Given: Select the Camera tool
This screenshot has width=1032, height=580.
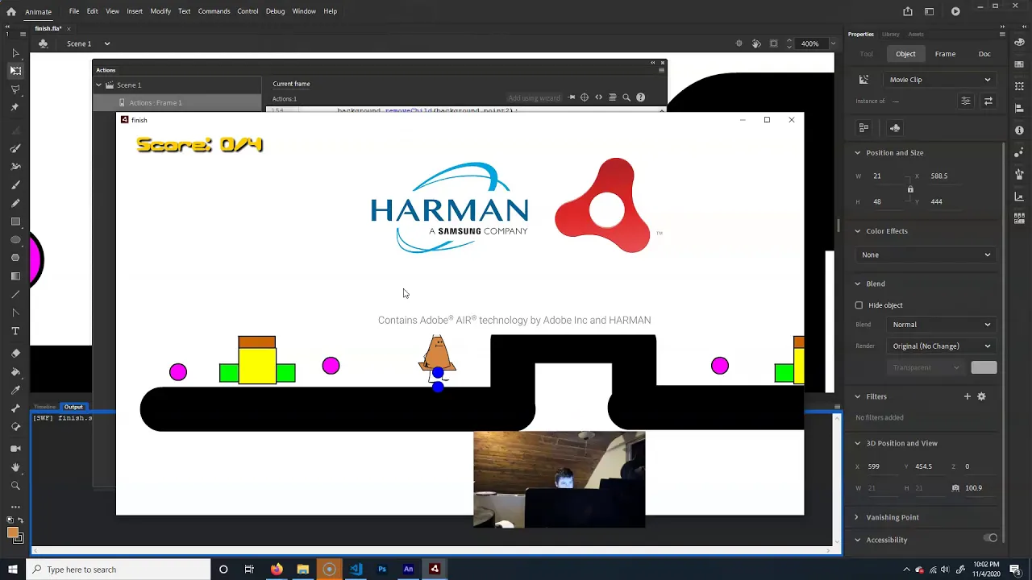Looking at the screenshot, I should [15, 449].
